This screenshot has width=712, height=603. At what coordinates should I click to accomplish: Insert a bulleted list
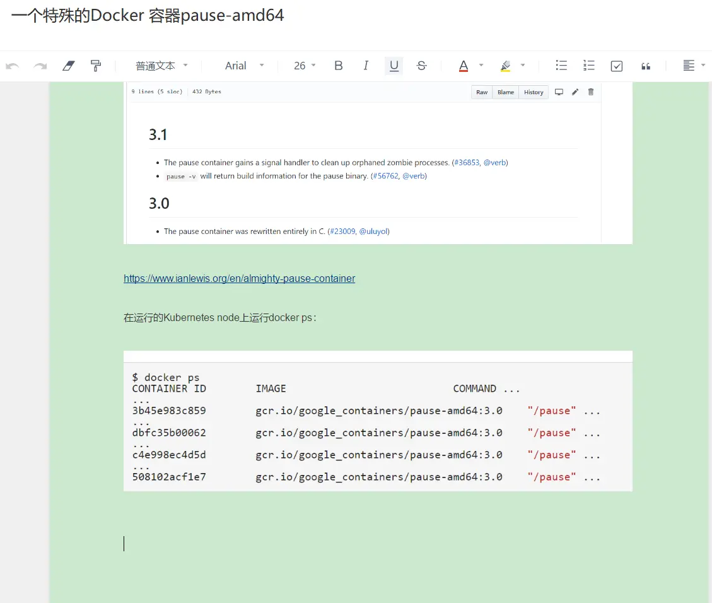[x=561, y=66]
